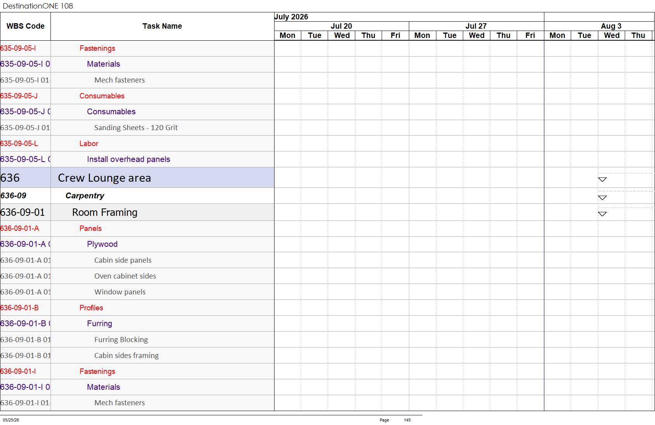Select Install overhead panels task
This screenshot has width=655, height=425.
pos(129,159)
